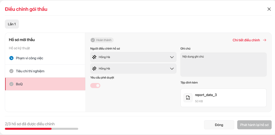Click the check icon in the Hoàn thành badge
The image size is (275, 135).
click(93, 40)
